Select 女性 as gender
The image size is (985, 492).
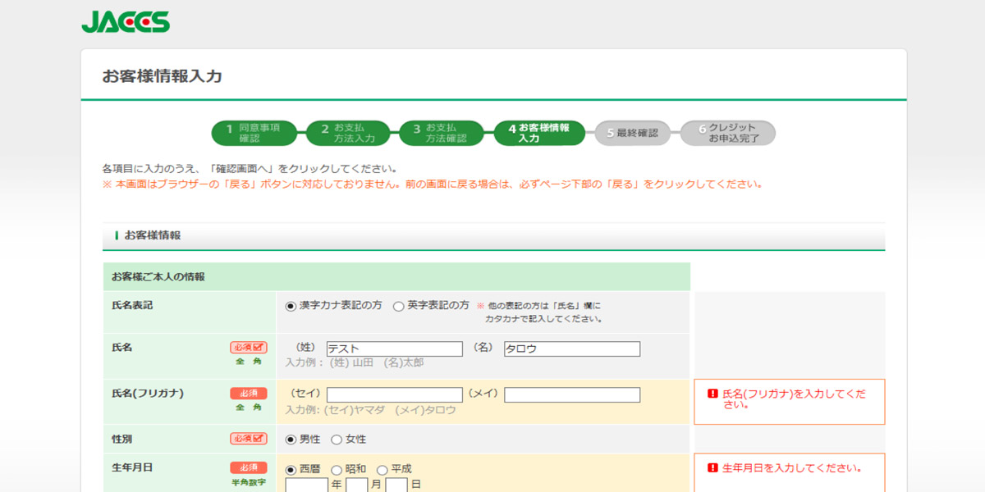335,439
